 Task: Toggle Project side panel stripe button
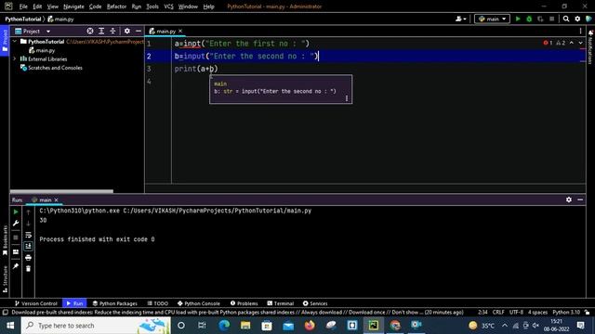(5, 41)
